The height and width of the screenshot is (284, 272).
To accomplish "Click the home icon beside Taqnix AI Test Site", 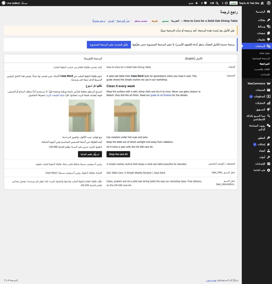I will [262, 3].
